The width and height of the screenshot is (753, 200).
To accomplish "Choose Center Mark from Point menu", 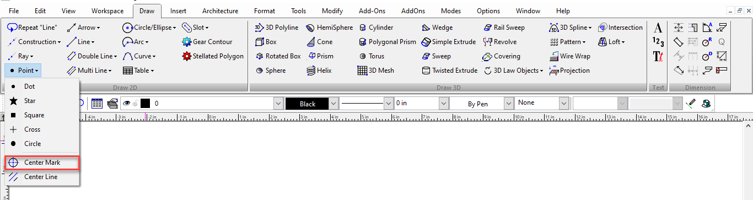I will click(42, 163).
